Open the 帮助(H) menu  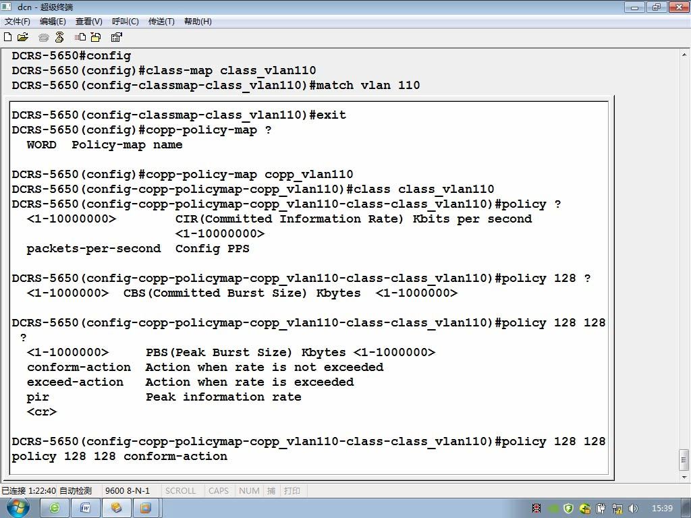[198, 21]
